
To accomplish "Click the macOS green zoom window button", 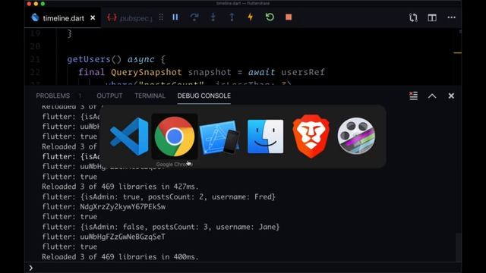I will 43,4.
